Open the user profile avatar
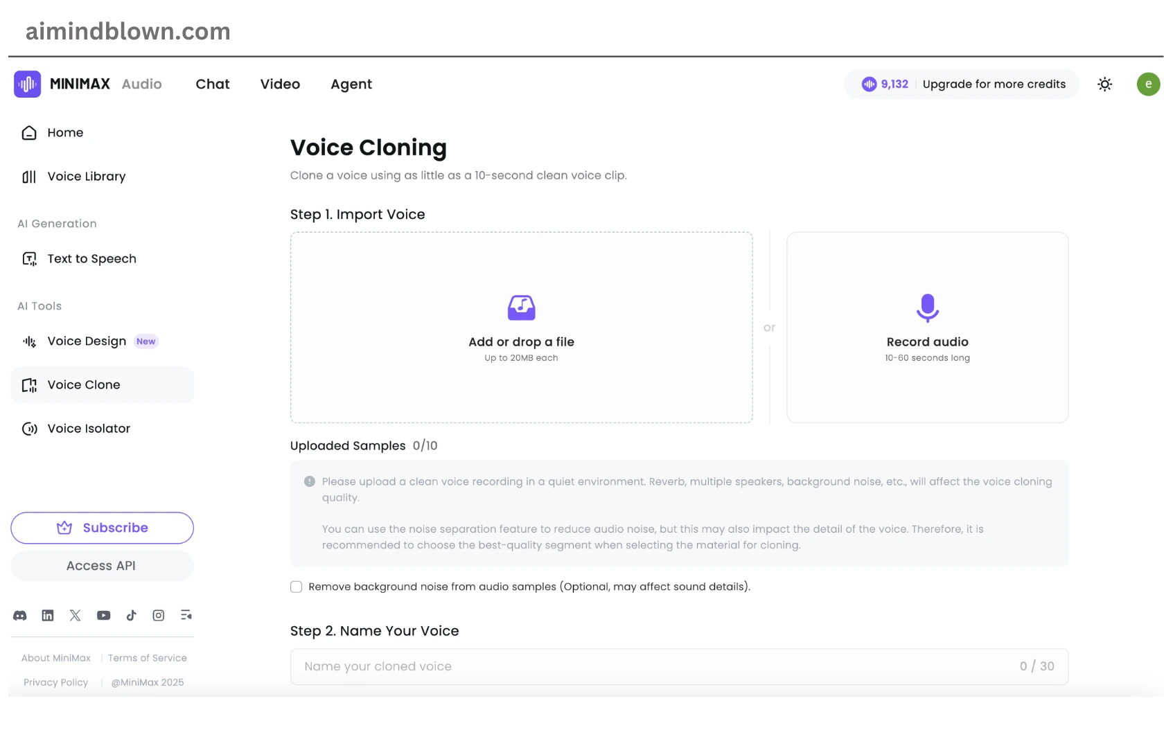Viewport: 1164px width, 748px height. click(1148, 84)
